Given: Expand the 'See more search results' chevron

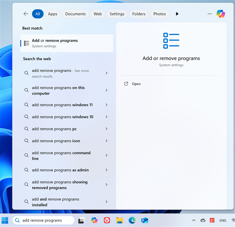Looking at the screenshot, I should tap(106, 73).
